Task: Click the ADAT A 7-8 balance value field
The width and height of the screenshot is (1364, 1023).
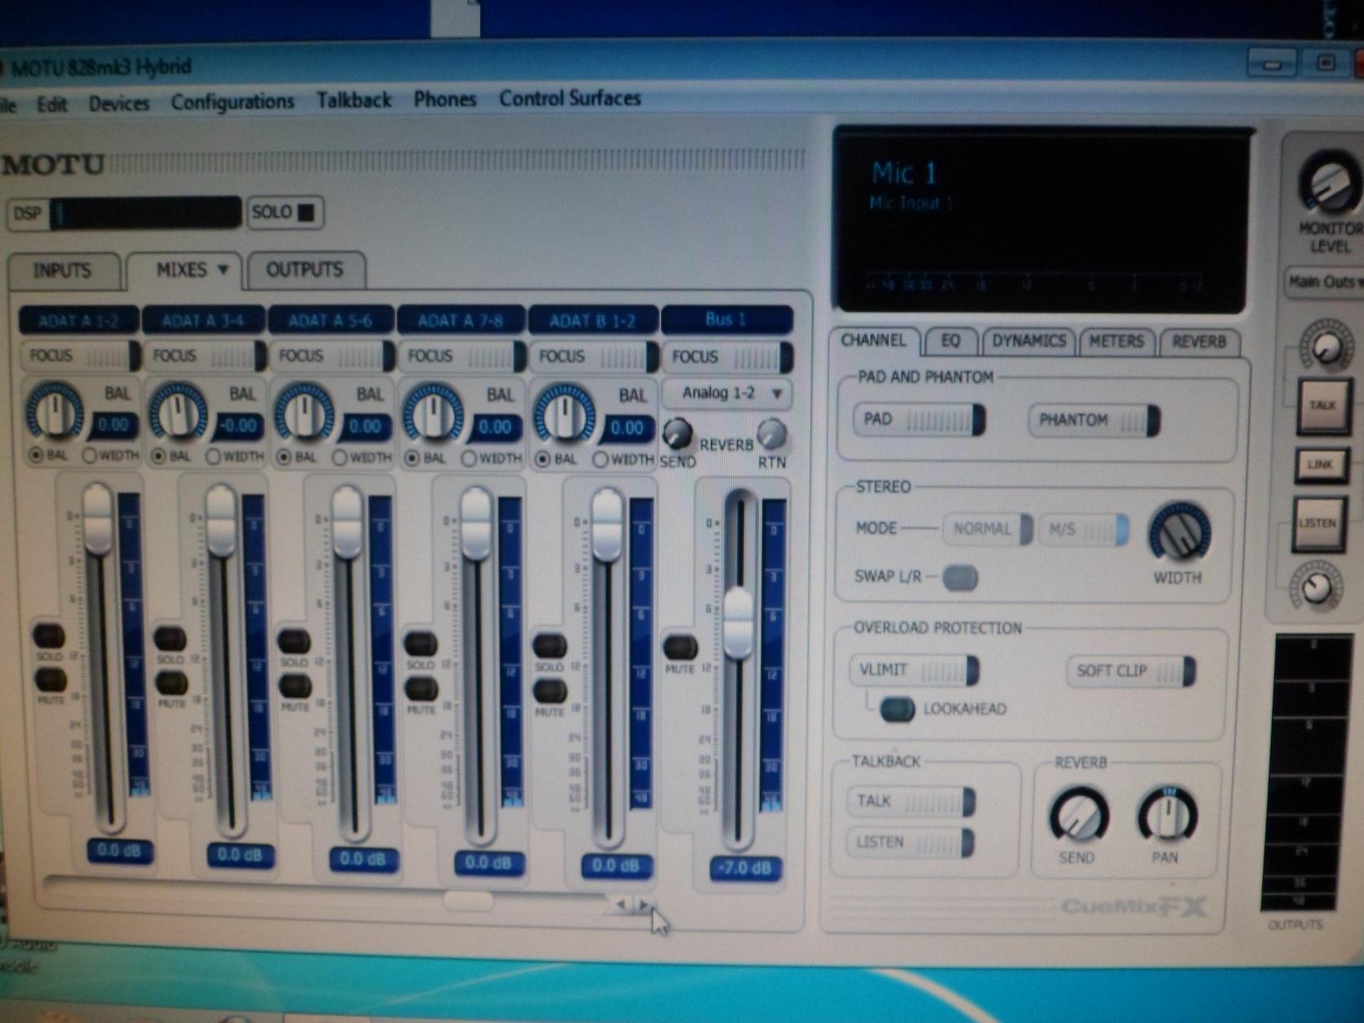Action: point(495,428)
